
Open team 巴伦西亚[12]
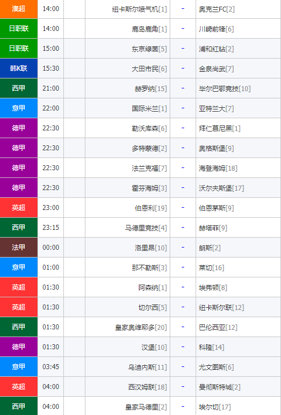218,327
